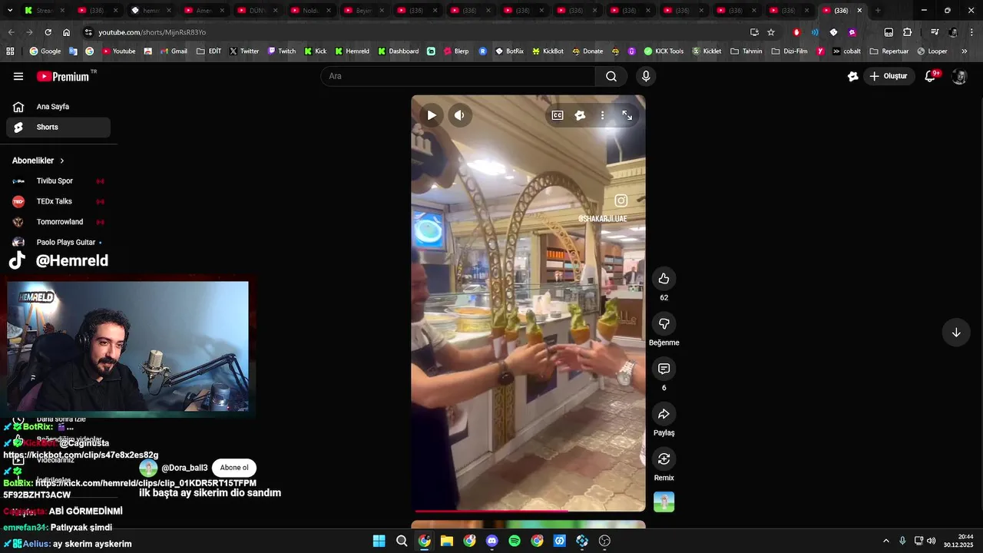983x553 pixels.
Task: Open the tab search dropdown arrow
Action: point(10,11)
